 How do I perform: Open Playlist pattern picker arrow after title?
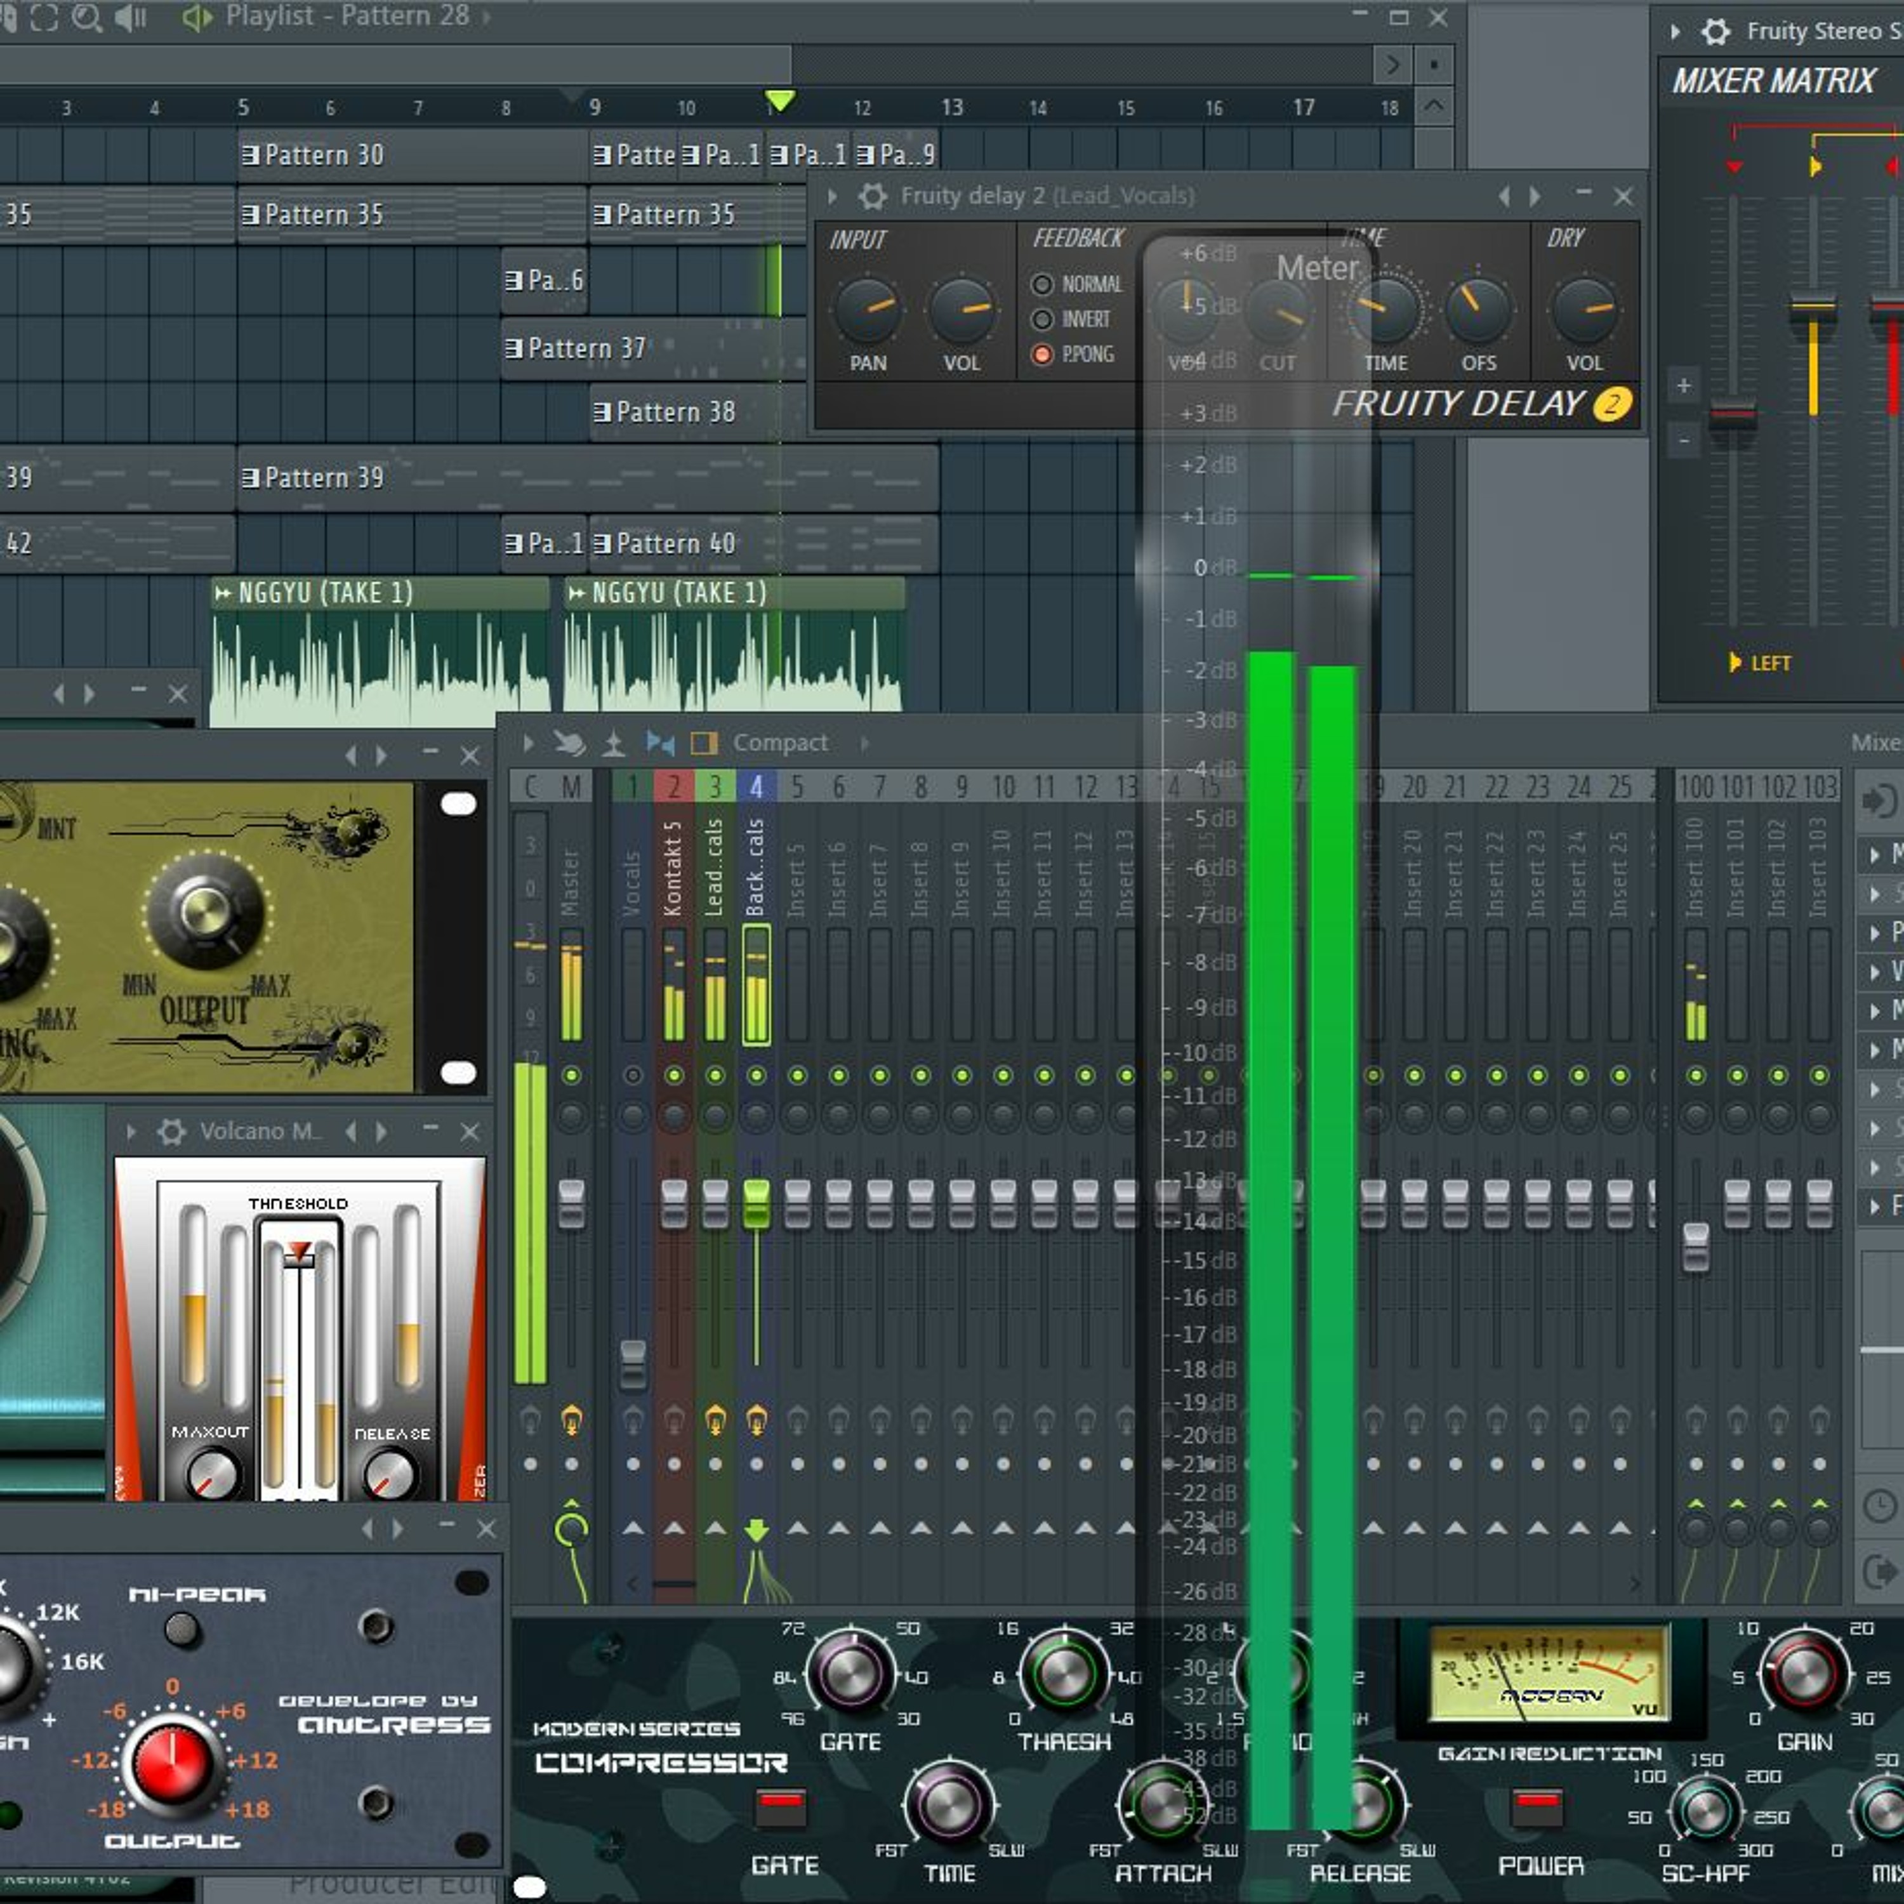pyautogui.click(x=486, y=17)
